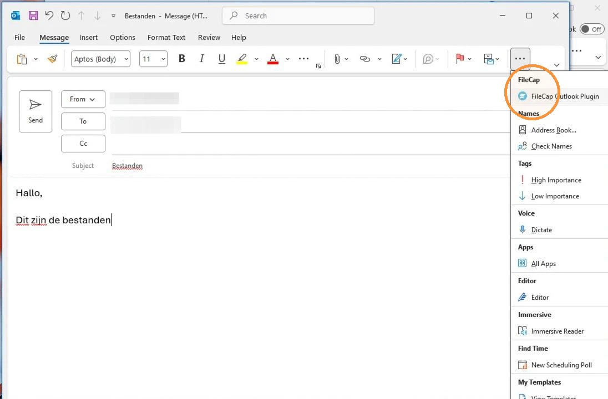Click the Insert Link icon
The height and width of the screenshot is (399, 608).
click(x=365, y=59)
